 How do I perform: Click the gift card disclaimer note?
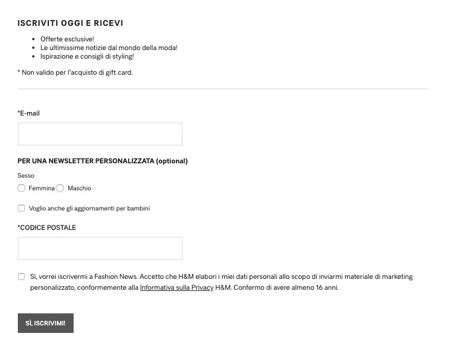coord(75,72)
